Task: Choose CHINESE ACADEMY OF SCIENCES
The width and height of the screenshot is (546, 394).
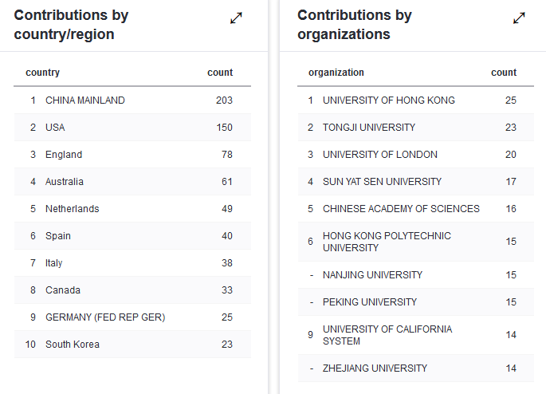Action: (x=401, y=209)
